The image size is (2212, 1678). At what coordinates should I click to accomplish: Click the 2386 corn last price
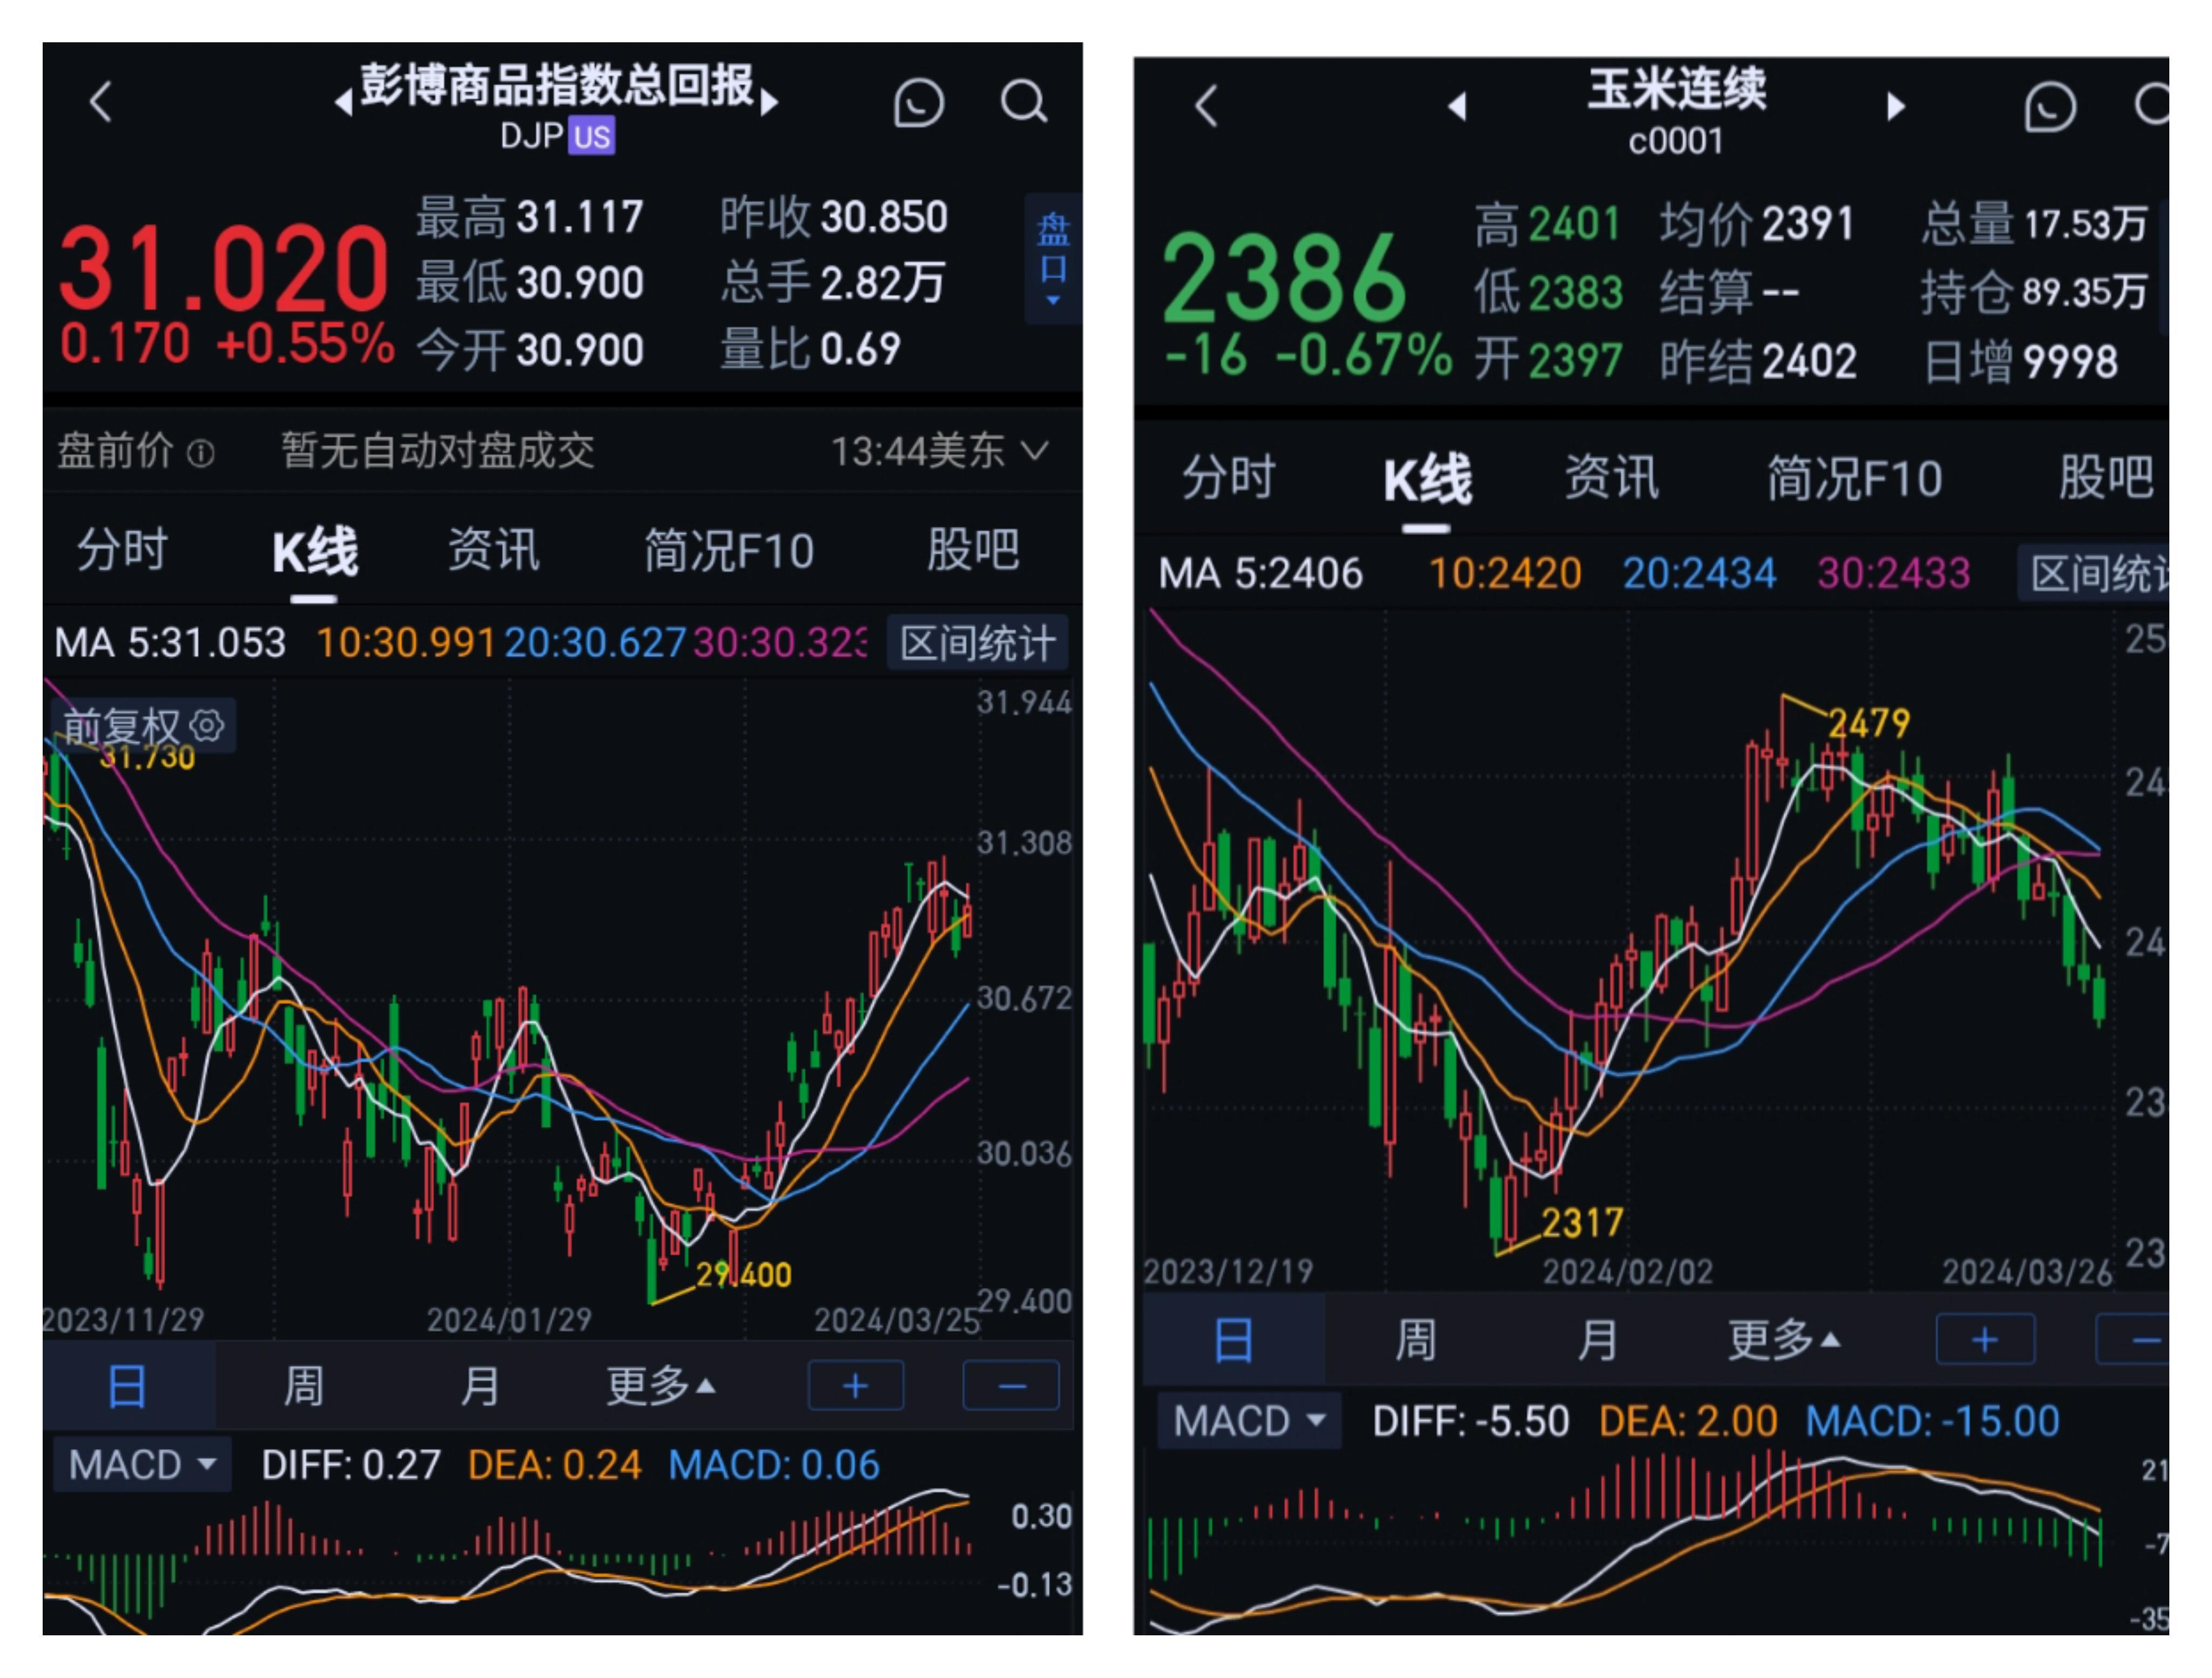pos(1284,277)
